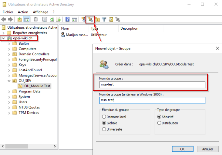Click the Create new group icon
This screenshot has height=155, width=222.
[90, 19]
